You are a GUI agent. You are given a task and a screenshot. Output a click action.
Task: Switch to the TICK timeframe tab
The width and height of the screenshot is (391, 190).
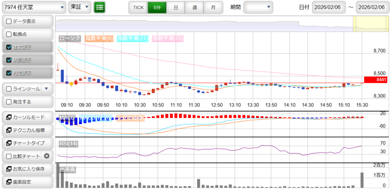click(138, 7)
